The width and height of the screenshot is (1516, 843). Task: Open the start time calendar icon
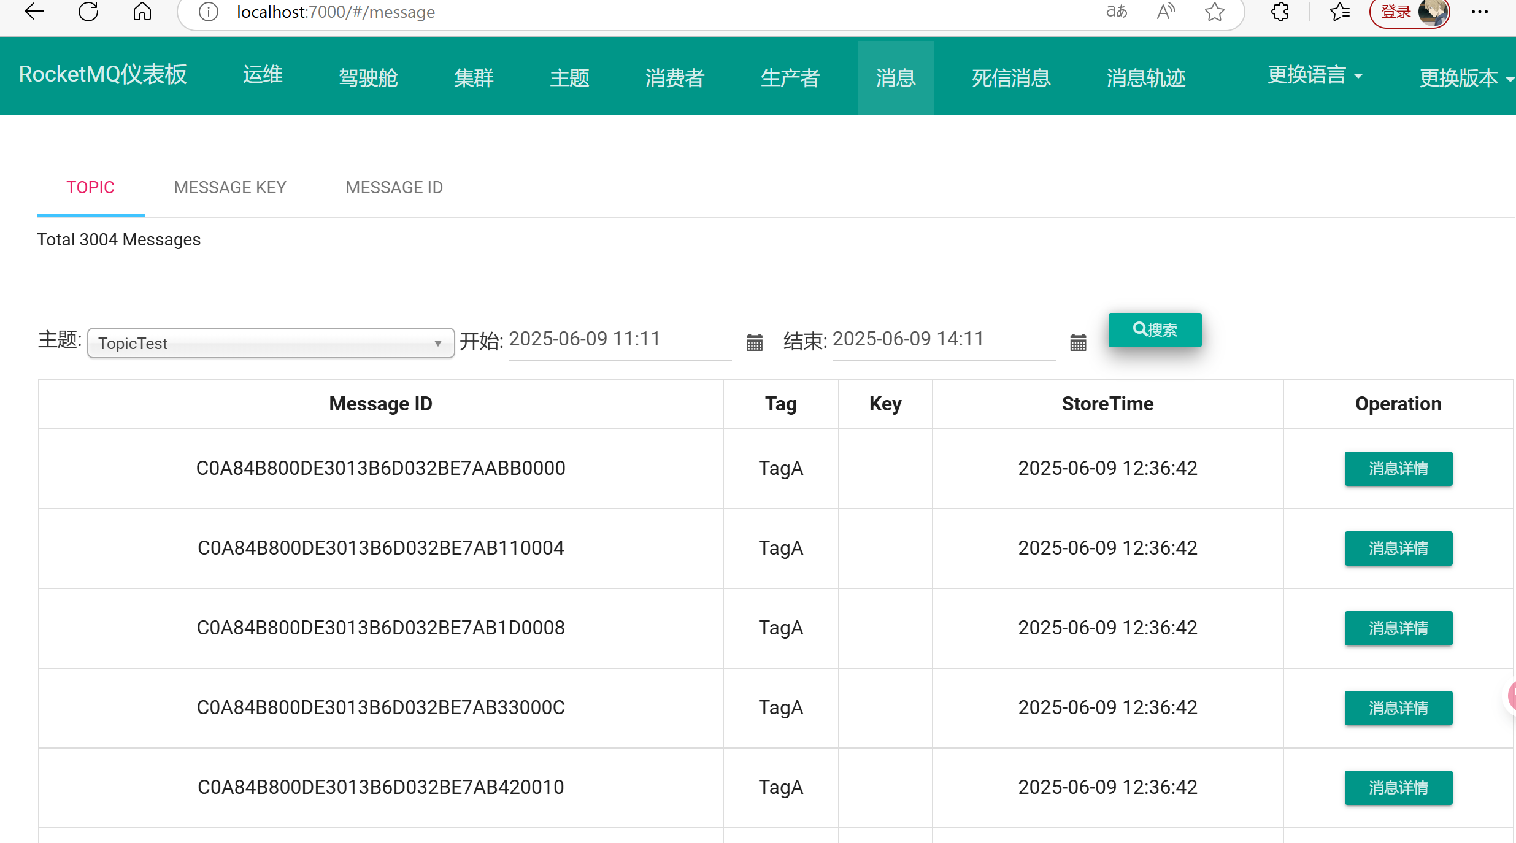click(x=755, y=342)
